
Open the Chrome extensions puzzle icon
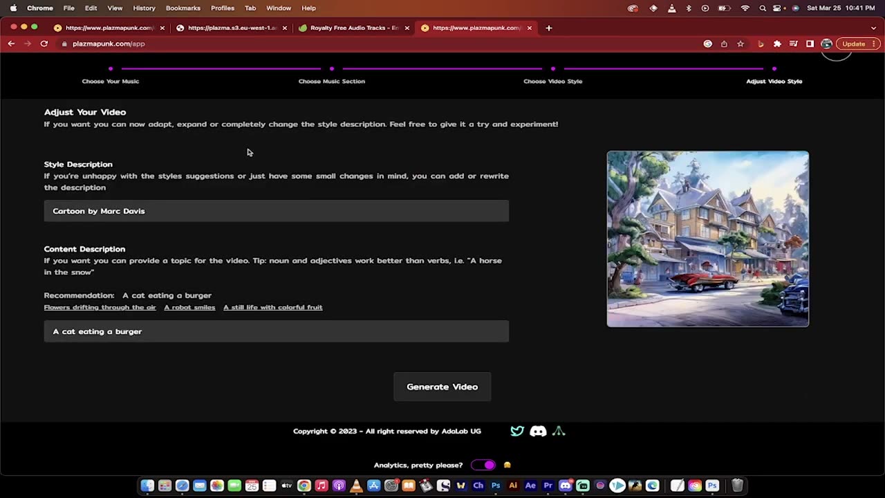pos(777,44)
